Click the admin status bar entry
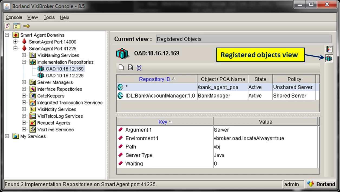The height and width of the screenshot is (192, 340). pos(293,184)
